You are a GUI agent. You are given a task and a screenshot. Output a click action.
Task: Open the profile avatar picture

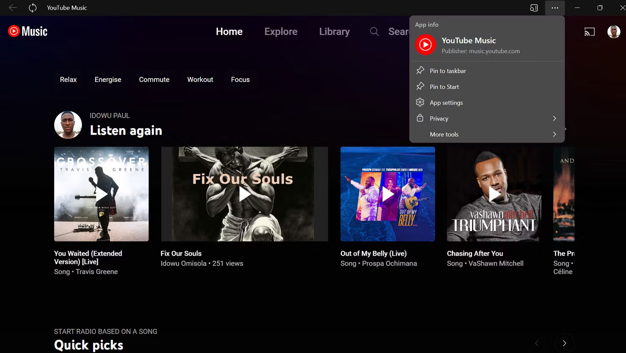(x=613, y=31)
